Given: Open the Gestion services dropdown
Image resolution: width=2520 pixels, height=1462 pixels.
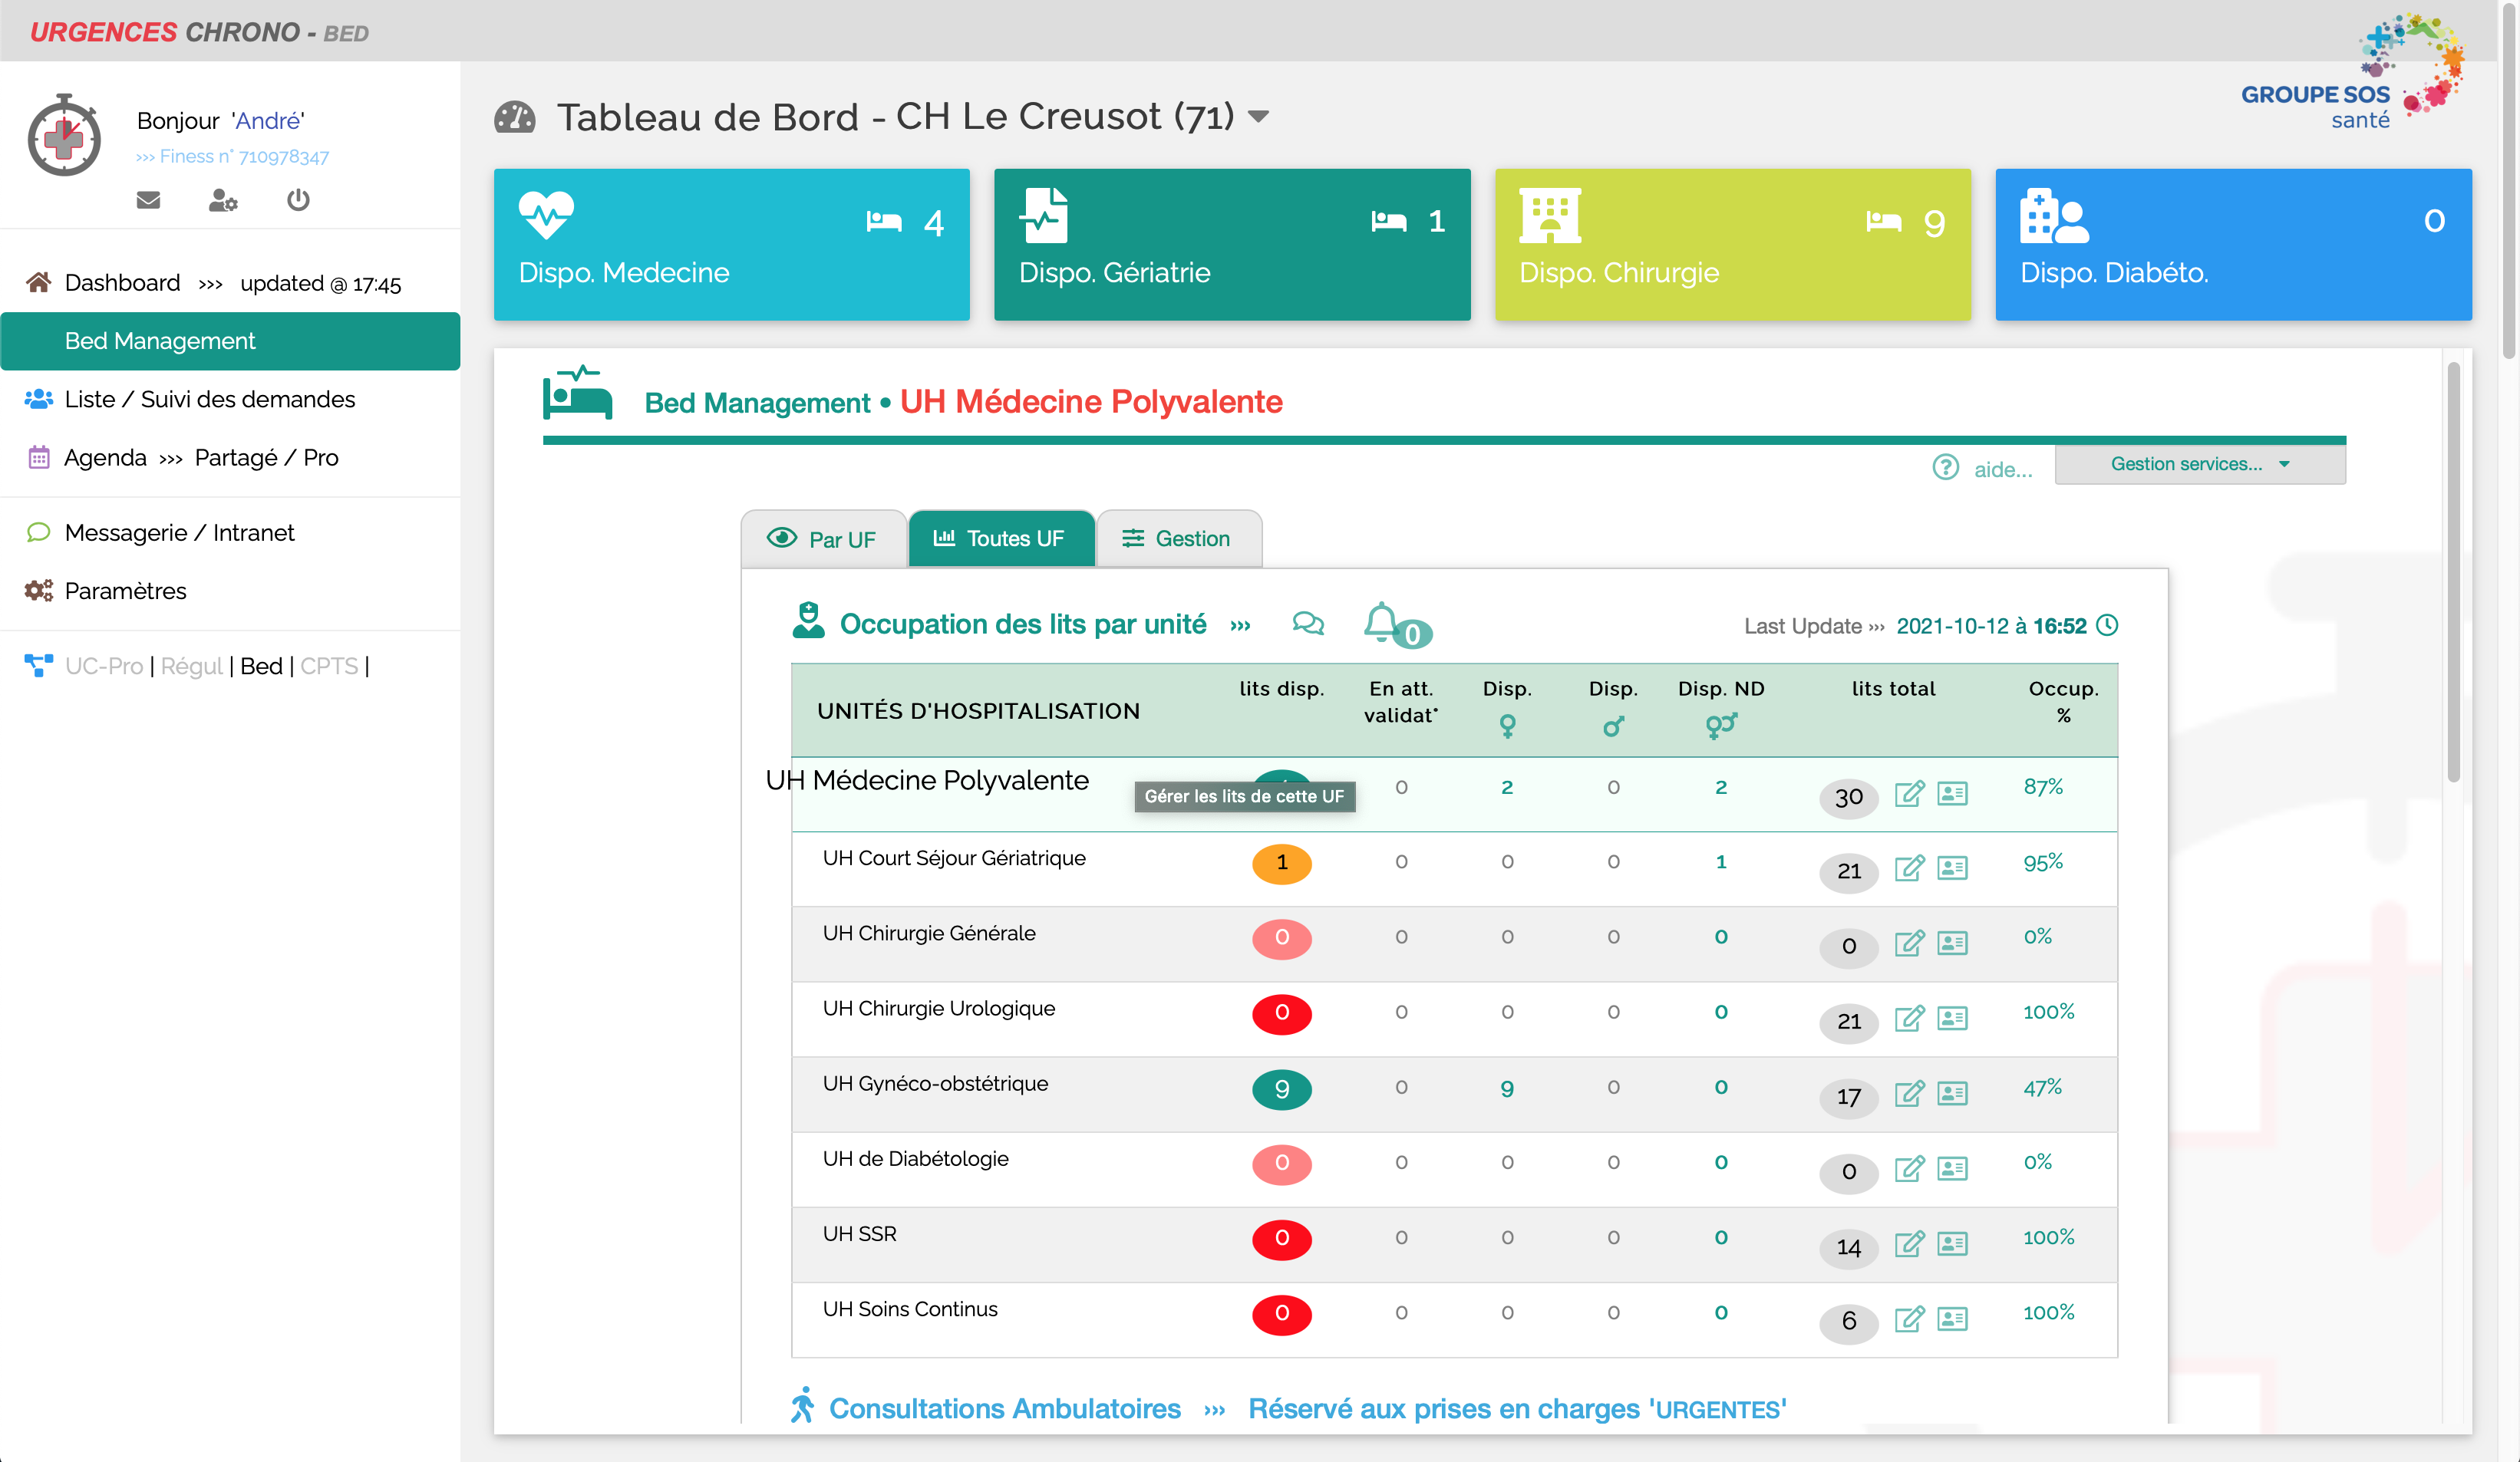Looking at the screenshot, I should click(2199, 464).
